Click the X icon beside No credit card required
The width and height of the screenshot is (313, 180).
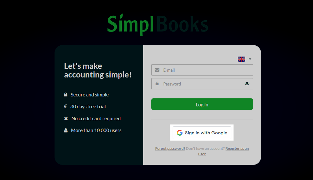(x=66, y=119)
